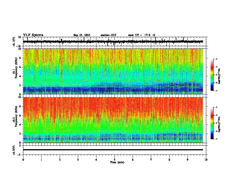232x179 pixels.
Task: Click the time axis tick label 2
Action: click(x=60, y=160)
